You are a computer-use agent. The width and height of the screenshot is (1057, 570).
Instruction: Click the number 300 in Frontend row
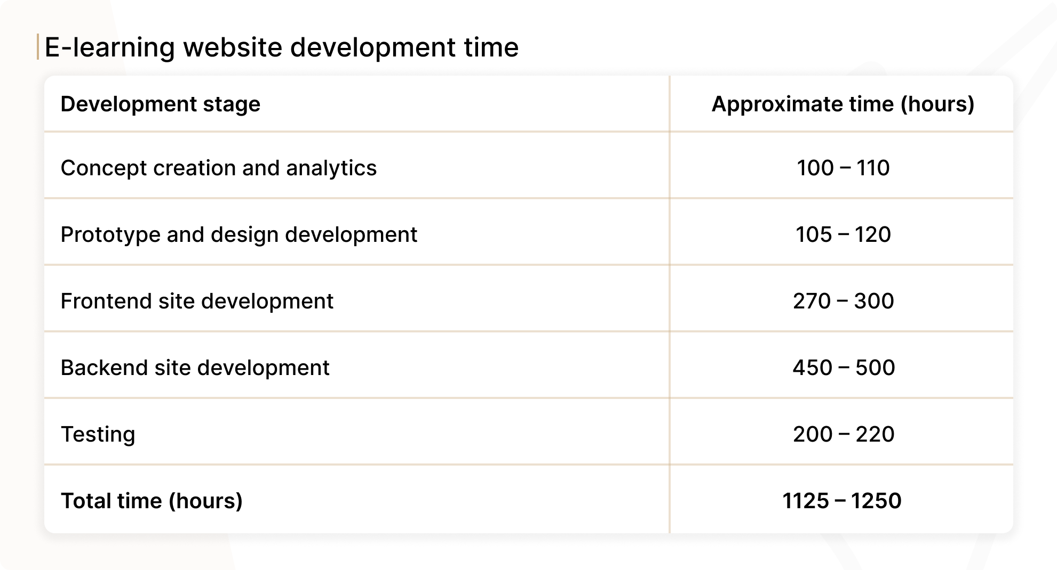874,301
